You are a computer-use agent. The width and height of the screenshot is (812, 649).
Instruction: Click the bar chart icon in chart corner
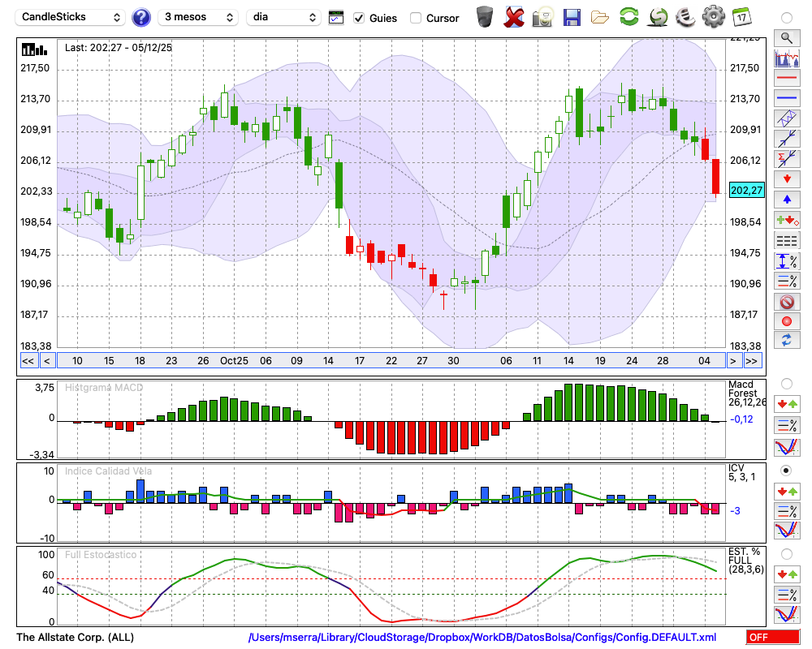(35, 49)
